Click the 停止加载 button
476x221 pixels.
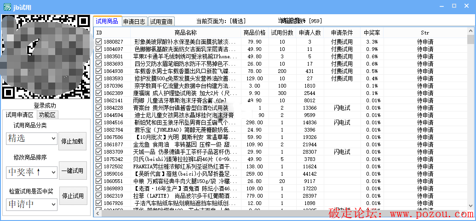[72, 141]
